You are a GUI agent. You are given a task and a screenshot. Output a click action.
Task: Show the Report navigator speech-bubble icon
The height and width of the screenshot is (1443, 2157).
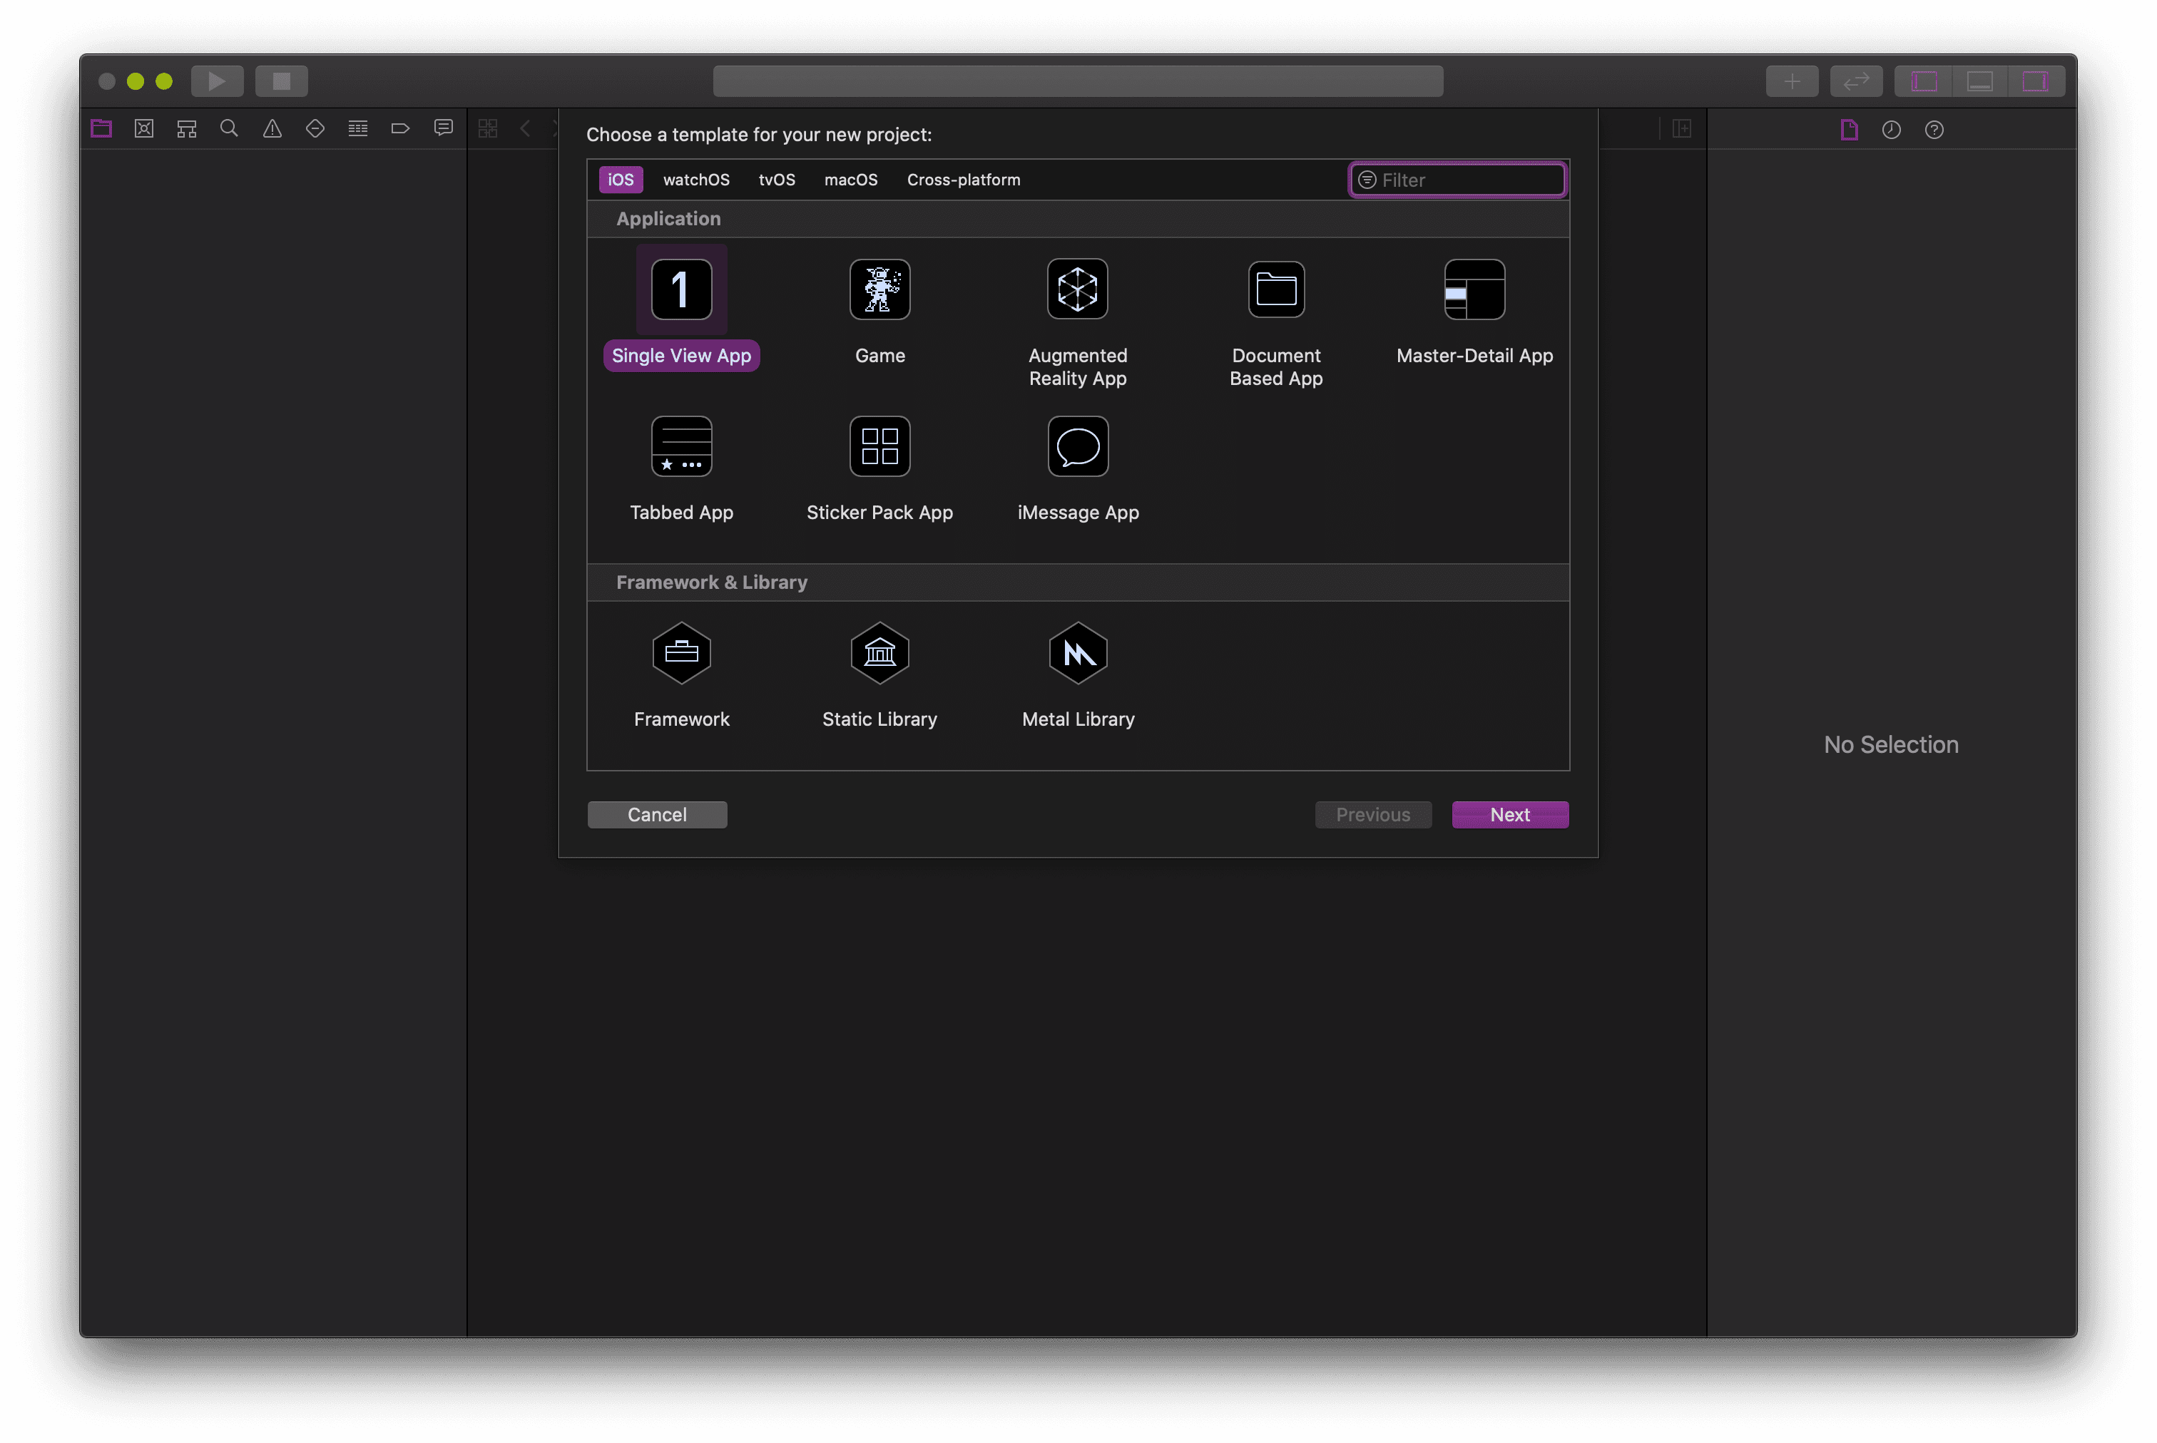click(444, 129)
